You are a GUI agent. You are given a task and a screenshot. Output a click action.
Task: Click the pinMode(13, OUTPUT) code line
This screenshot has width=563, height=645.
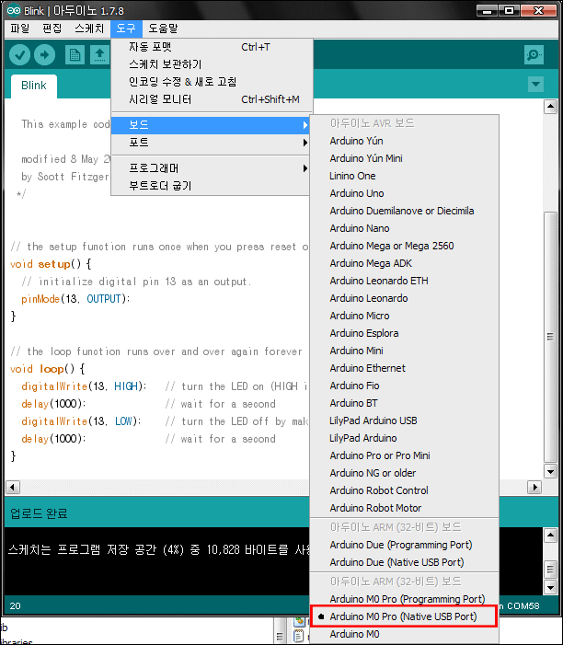[x=75, y=299]
